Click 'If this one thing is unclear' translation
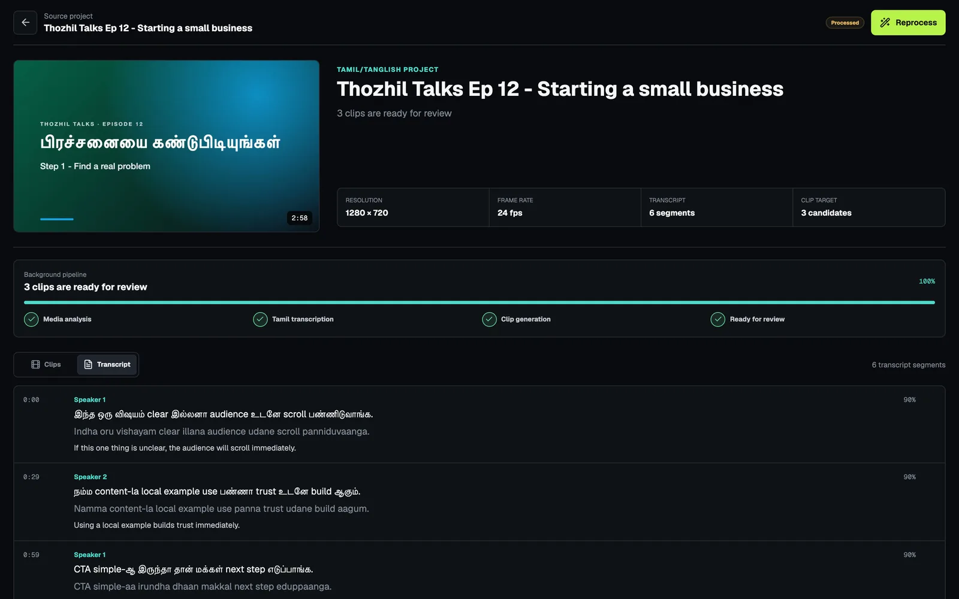 [185, 448]
